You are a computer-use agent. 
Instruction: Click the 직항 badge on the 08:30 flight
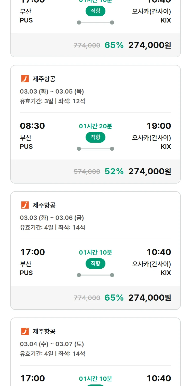point(95,137)
